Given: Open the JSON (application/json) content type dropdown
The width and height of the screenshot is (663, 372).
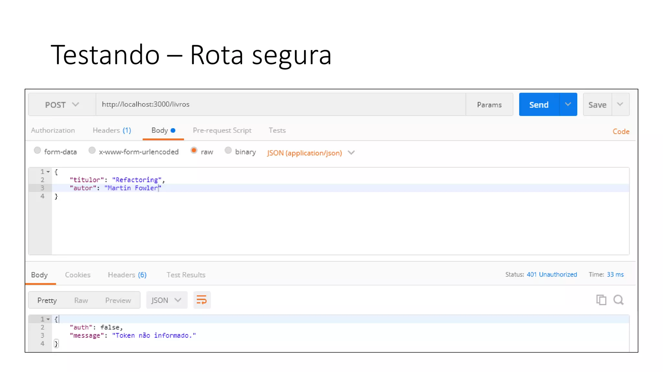Looking at the screenshot, I should tap(311, 153).
